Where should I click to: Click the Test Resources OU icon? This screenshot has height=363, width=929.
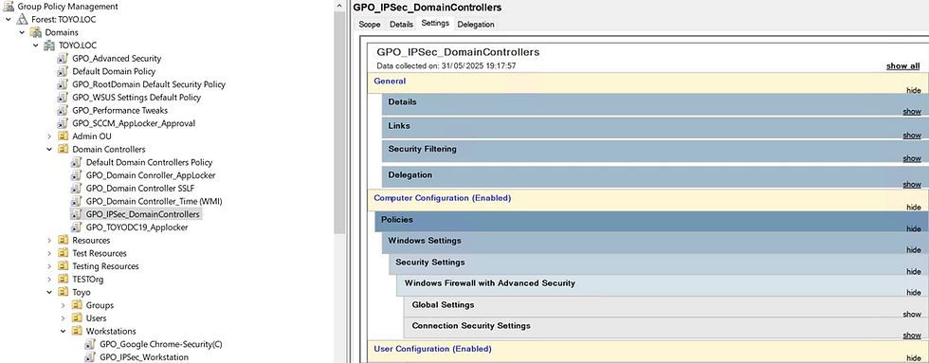[x=63, y=253]
